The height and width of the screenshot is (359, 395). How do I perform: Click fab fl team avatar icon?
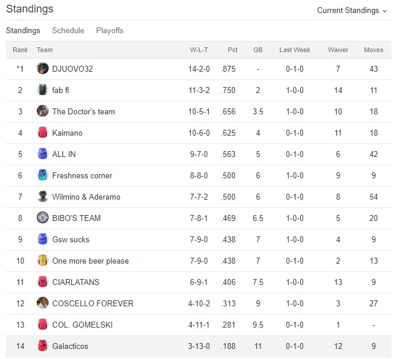point(42,90)
